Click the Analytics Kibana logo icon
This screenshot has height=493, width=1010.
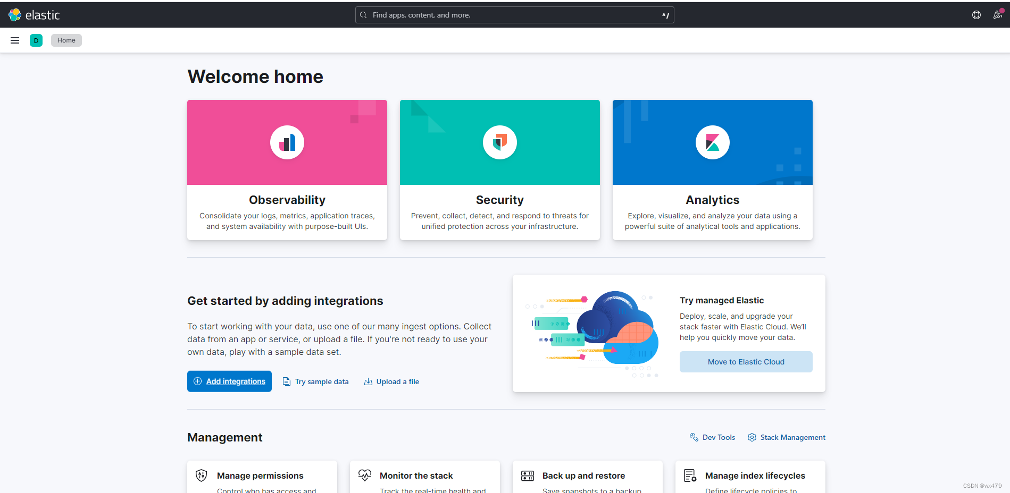pyautogui.click(x=712, y=142)
